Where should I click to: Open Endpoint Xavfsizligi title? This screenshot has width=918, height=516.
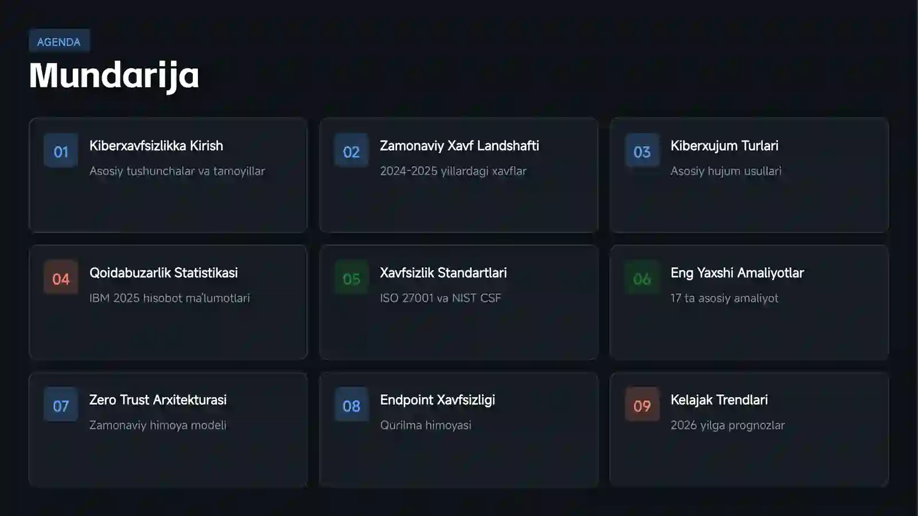(x=437, y=400)
